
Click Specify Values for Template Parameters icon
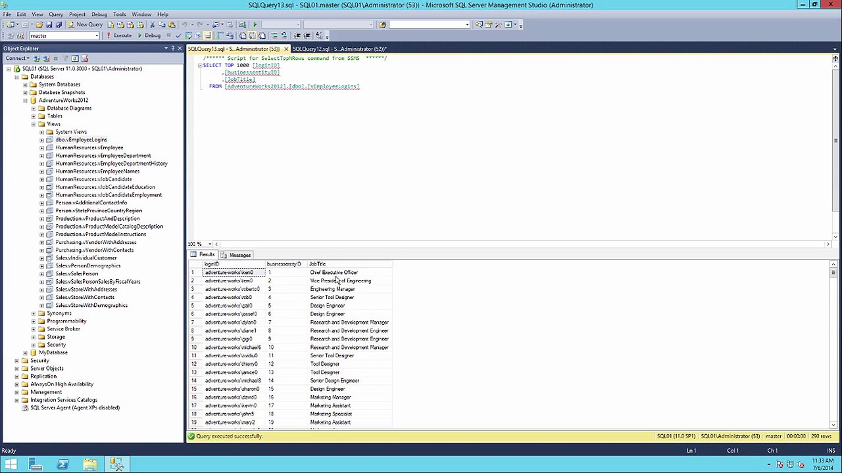[320, 35]
